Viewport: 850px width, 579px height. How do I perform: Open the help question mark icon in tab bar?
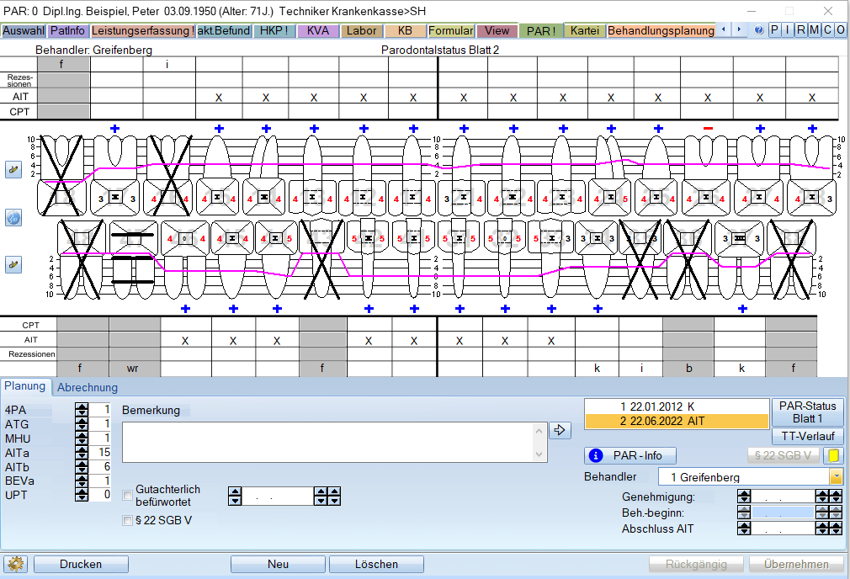tap(759, 30)
